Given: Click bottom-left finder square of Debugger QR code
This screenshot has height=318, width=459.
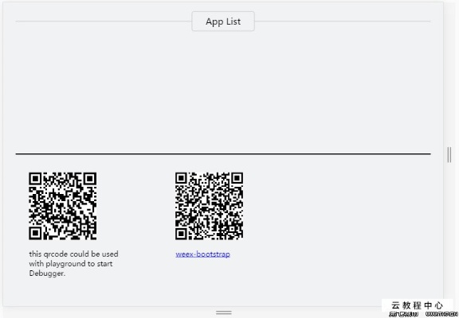Looking at the screenshot, I should tap(35, 233).
